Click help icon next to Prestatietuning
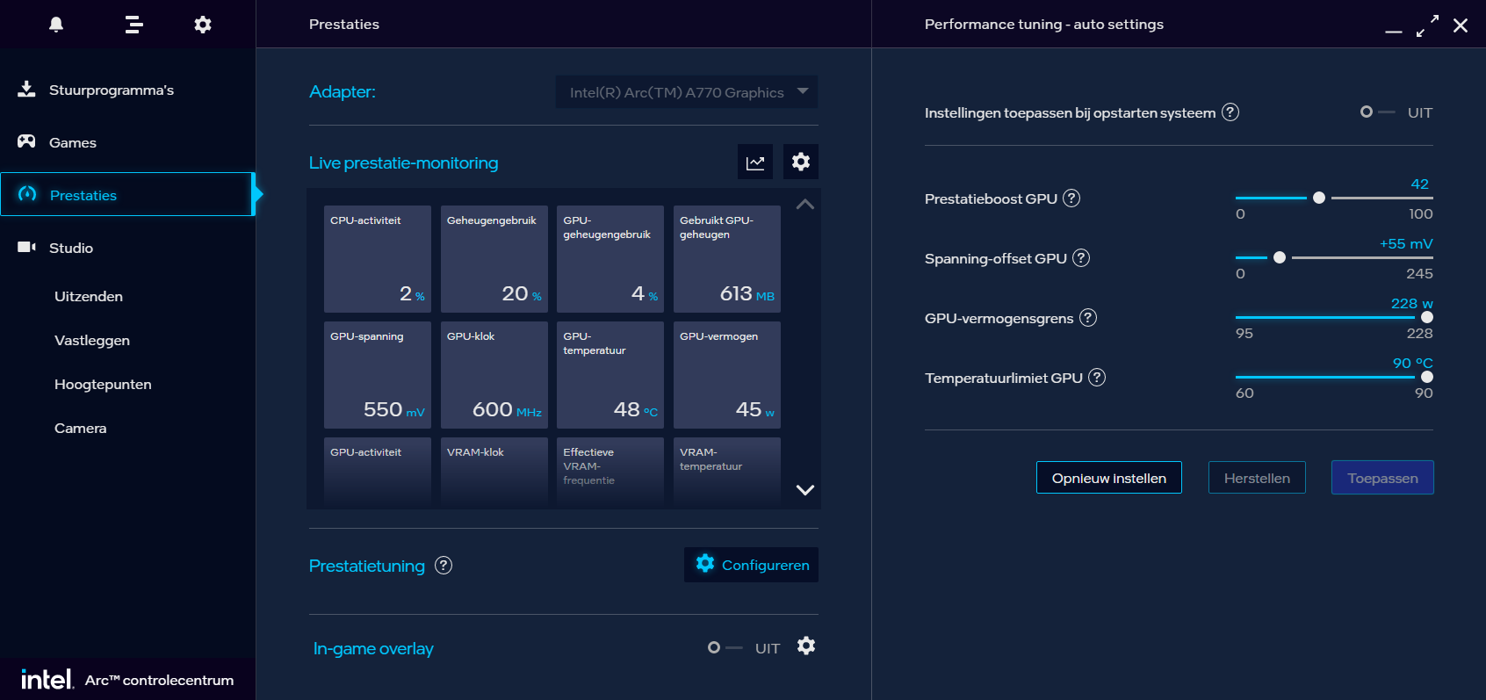This screenshot has height=700, width=1486. pos(444,566)
